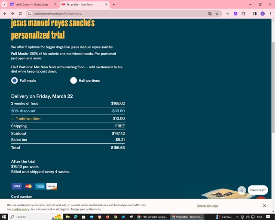This screenshot has width=275, height=220.
Task: Click the Visa card logo
Action: [x=17, y=186]
